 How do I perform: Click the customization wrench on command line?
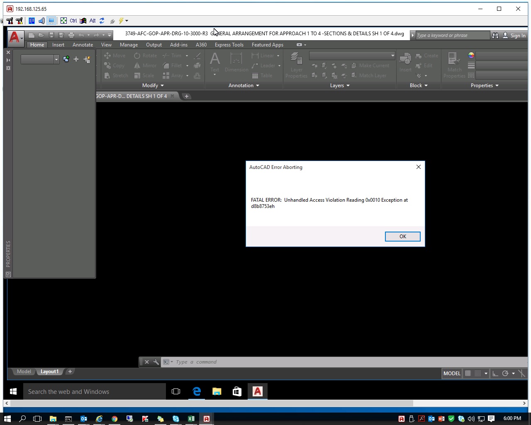[156, 362]
